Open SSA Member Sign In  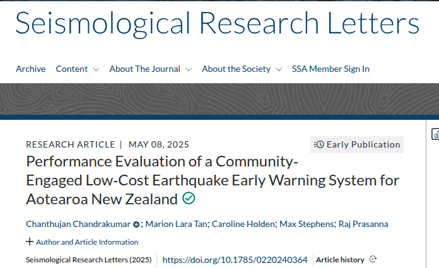pyautogui.click(x=331, y=69)
